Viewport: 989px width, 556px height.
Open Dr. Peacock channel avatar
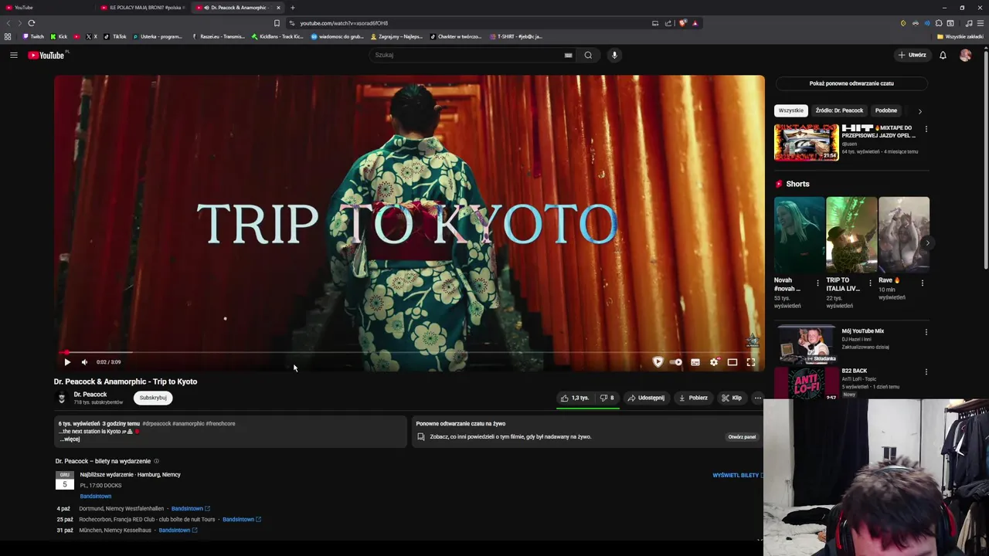[x=62, y=398]
